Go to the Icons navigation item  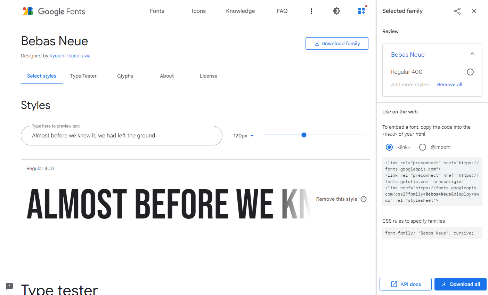(x=199, y=11)
